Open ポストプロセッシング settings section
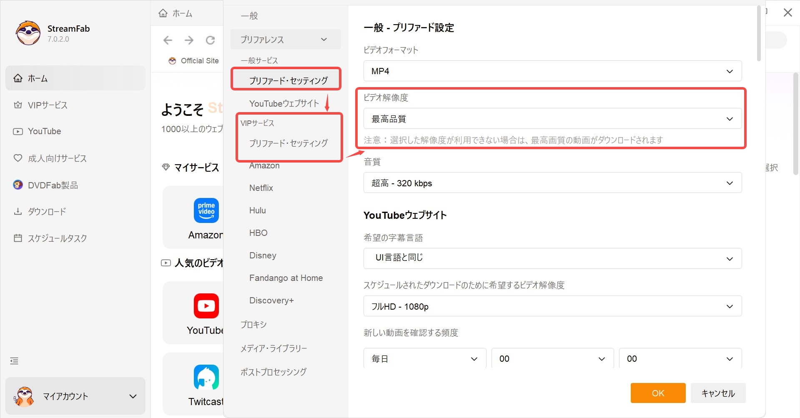Viewport: 800px width, 418px height. 273,372
